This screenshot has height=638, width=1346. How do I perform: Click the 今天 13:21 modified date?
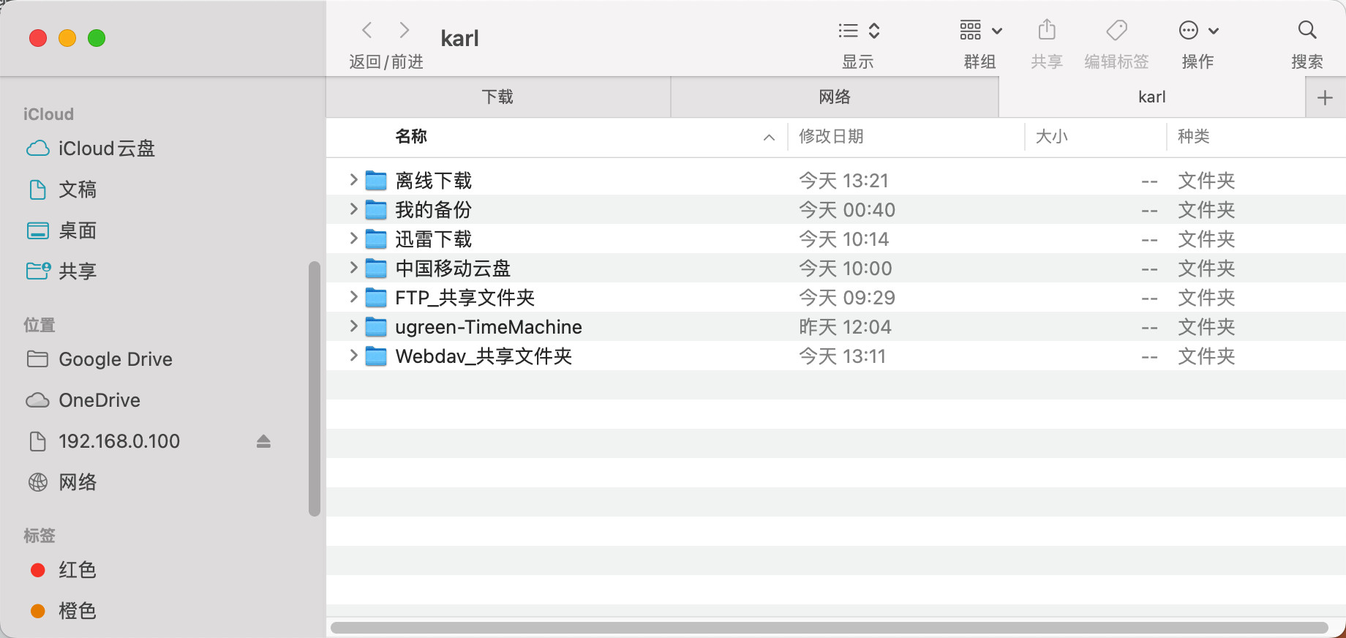click(843, 181)
